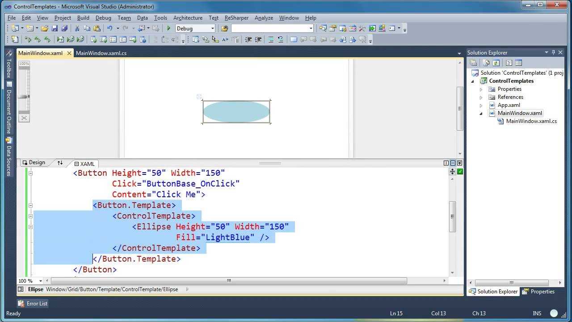This screenshot has width=572, height=322.
Task: Open the Toolbox side panel
Action: click(x=8, y=65)
